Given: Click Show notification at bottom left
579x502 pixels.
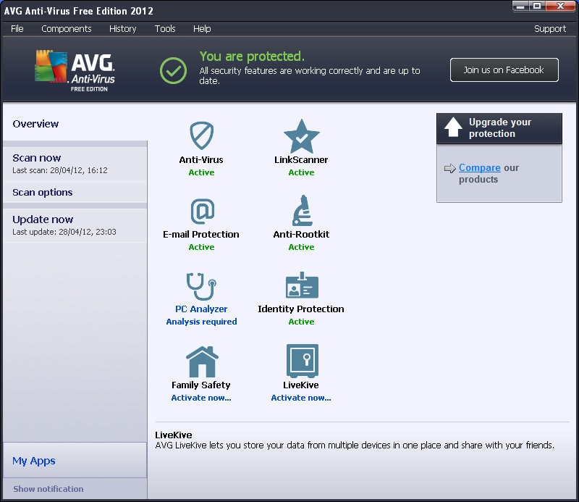Looking at the screenshot, I should [48, 489].
